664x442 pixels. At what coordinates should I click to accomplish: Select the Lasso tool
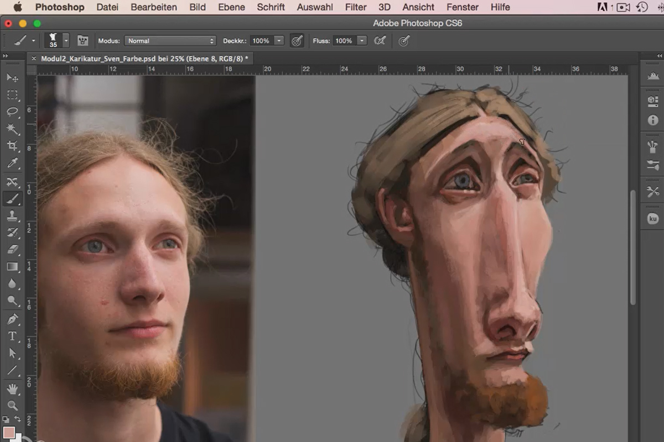pos(12,112)
